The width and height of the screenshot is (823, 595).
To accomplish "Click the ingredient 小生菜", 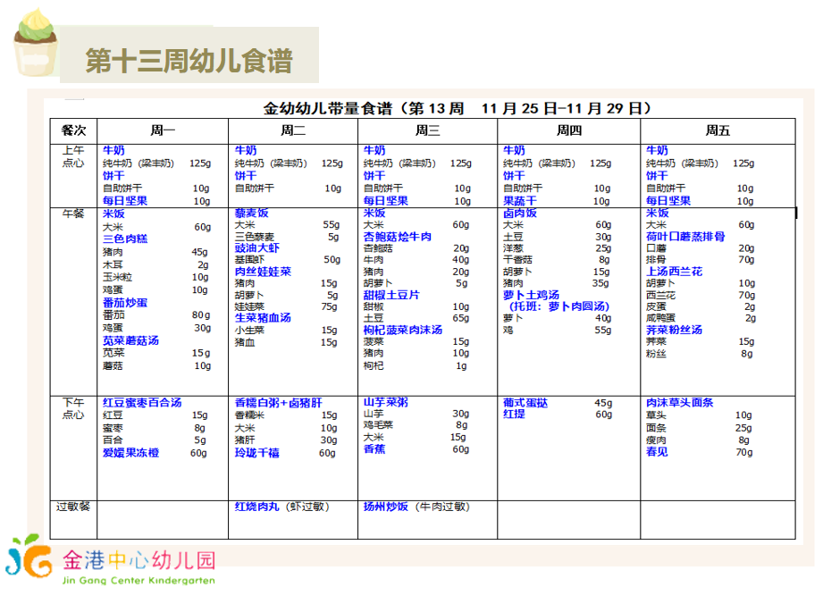I will [x=250, y=330].
